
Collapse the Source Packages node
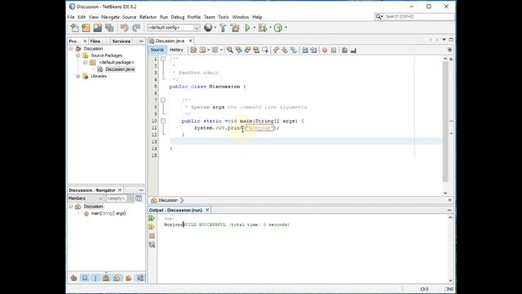coord(78,56)
